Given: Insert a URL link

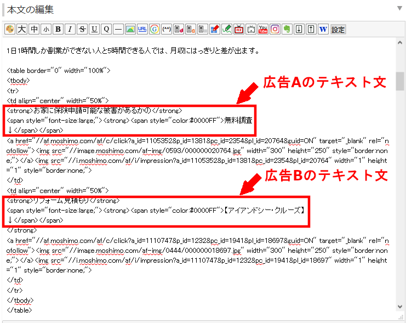Looking at the screenshot, I should [142, 29].
